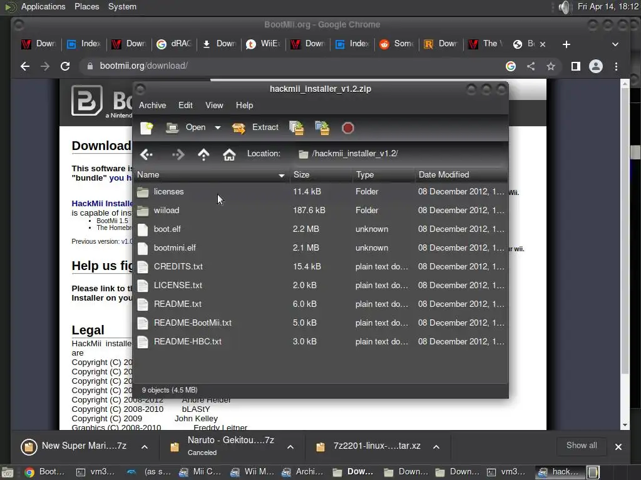Sort by the Type column header
Screen dimensions: 641x480
point(384,175)
